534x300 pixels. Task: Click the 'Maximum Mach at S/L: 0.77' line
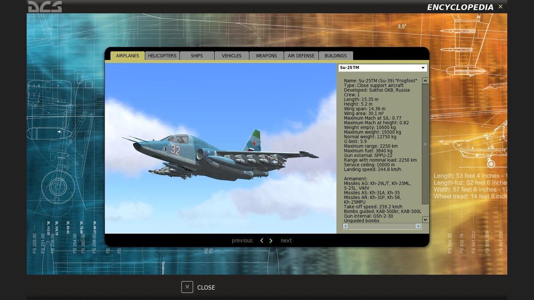pyautogui.click(x=373, y=118)
